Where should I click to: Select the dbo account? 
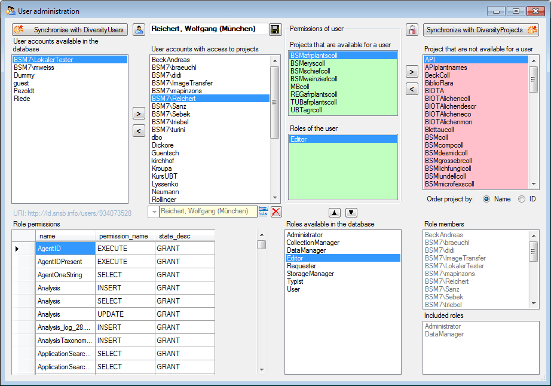click(210, 137)
